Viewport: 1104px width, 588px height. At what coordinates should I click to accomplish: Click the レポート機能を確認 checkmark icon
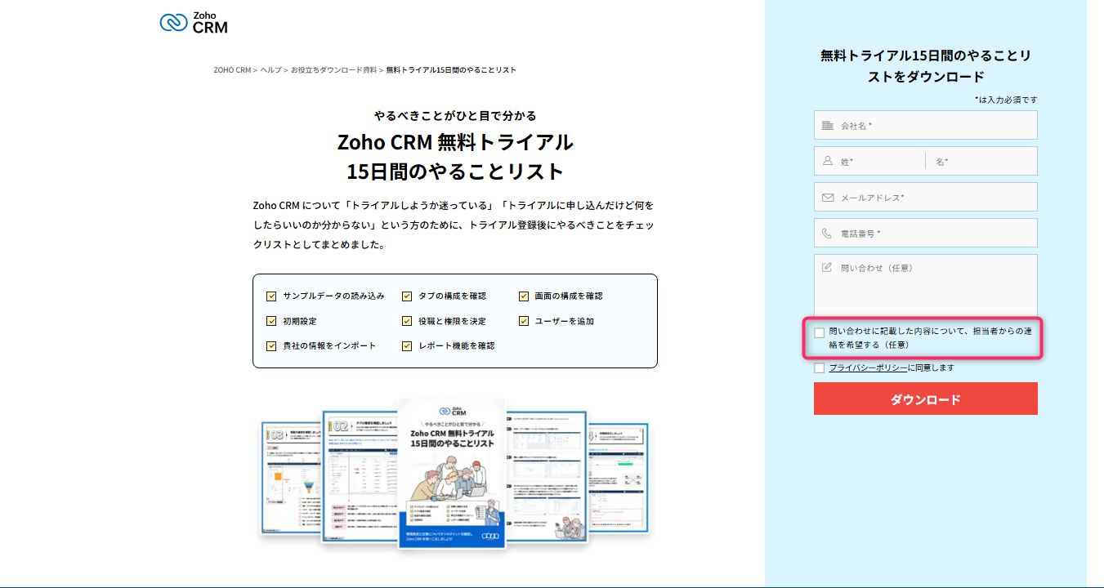tap(407, 346)
